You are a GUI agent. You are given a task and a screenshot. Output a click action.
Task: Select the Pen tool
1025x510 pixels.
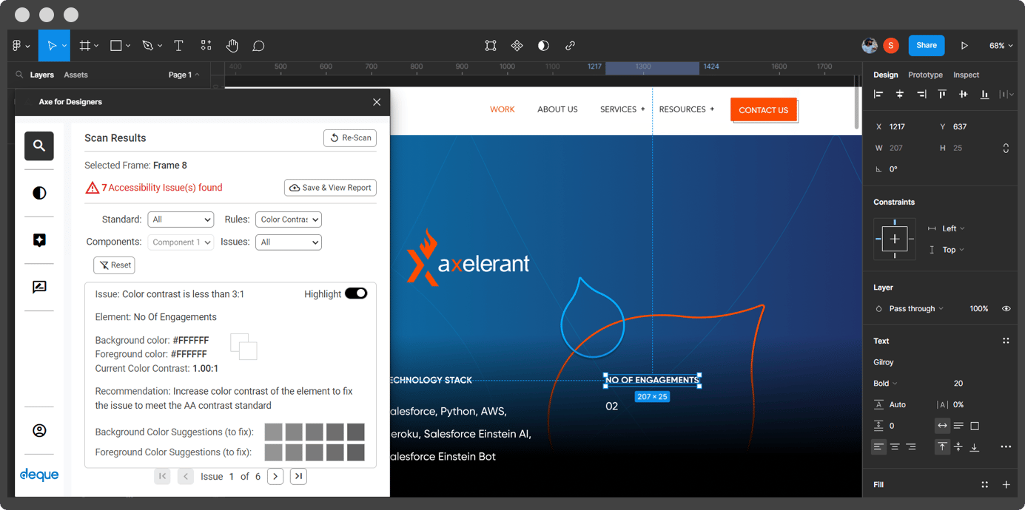pyautogui.click(x=147, y=46)
